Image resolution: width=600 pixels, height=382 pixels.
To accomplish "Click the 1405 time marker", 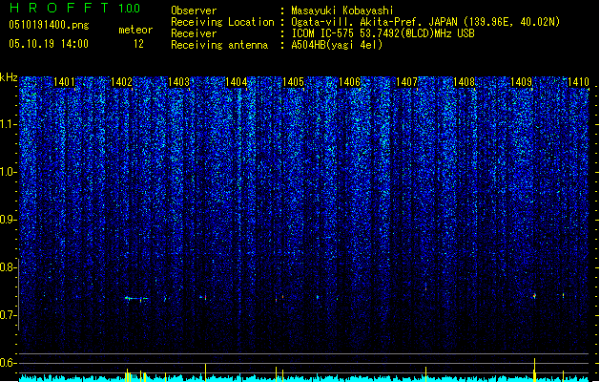I will pos(293,82).
